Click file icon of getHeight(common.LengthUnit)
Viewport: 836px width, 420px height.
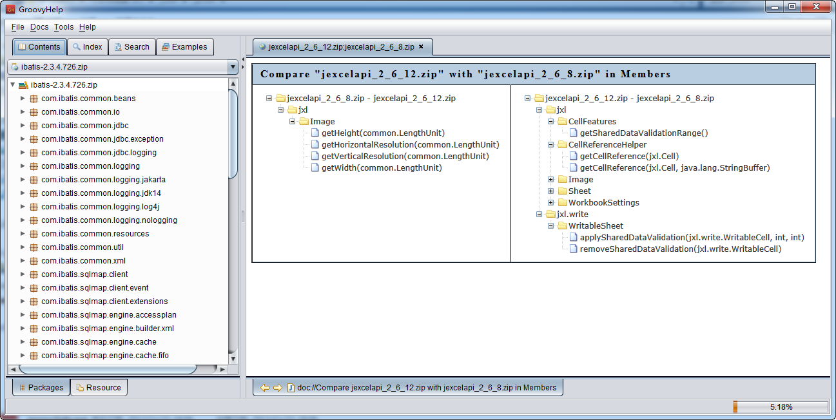click(315, 133)
